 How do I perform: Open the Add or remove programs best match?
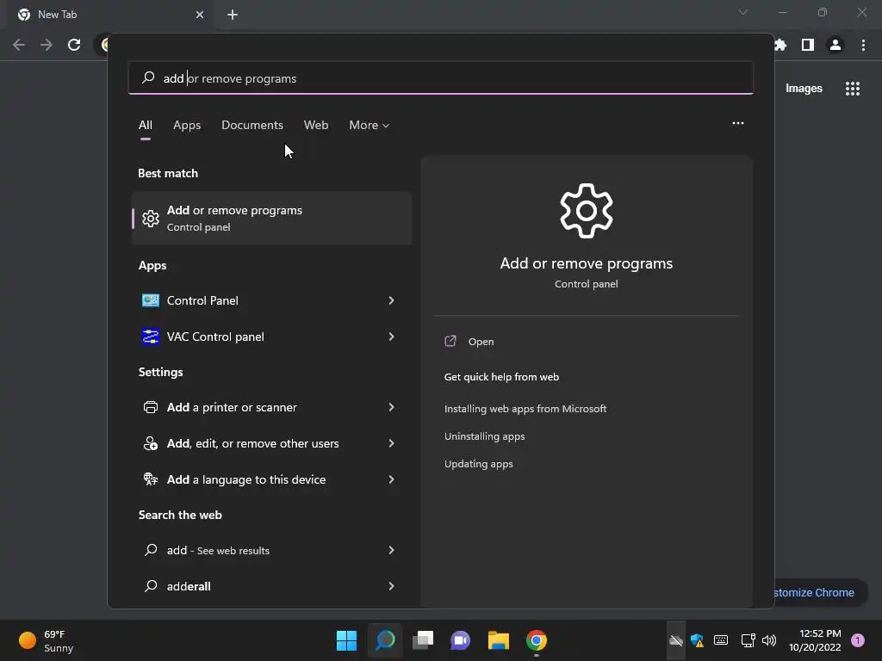pyautogui.click(x=271, y=218)
